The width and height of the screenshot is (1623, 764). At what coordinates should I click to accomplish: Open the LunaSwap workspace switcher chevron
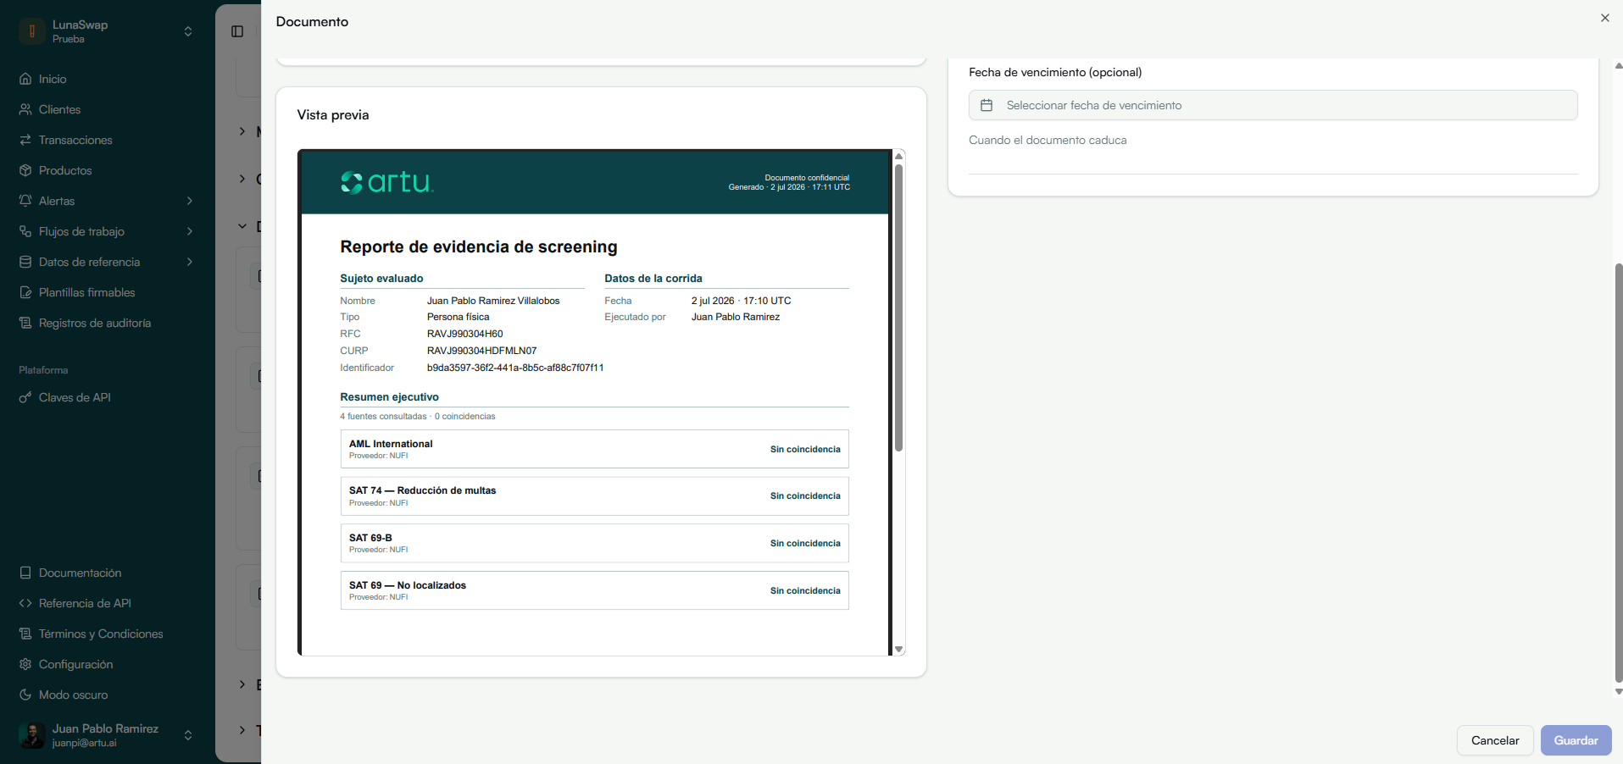click(188, 31)
